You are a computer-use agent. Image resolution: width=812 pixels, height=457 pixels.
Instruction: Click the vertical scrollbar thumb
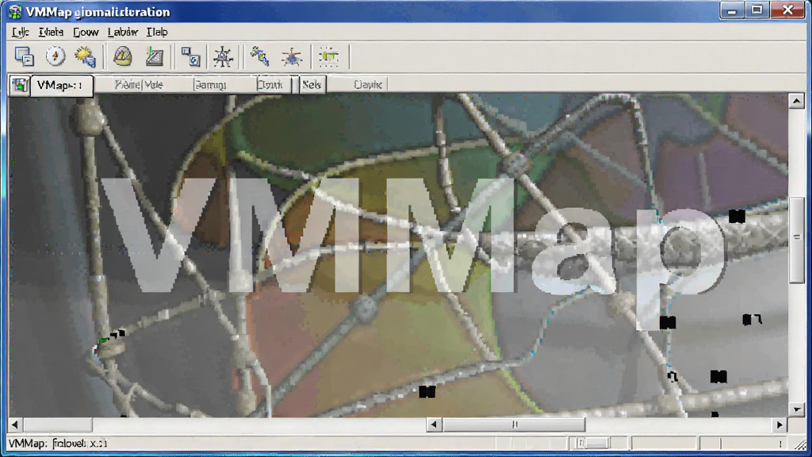coord(796,240)
